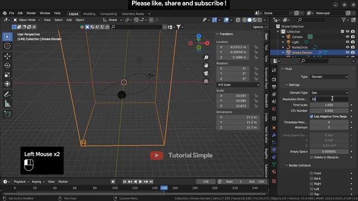
Task: Enable Front border collision checkbox
Action: click(x=312, y=173)
